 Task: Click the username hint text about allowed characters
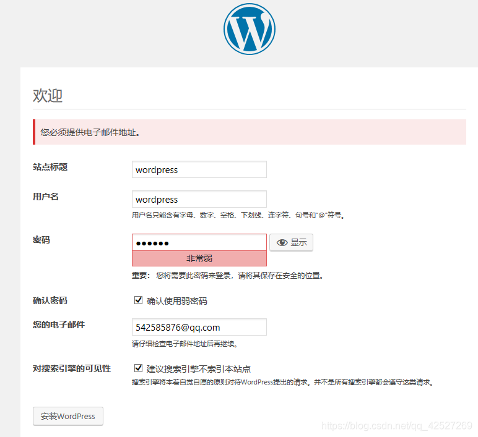[238, 216]
